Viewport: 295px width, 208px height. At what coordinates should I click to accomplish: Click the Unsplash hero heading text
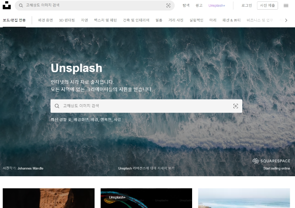coord(76,68)
